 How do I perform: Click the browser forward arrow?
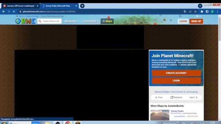9,11
